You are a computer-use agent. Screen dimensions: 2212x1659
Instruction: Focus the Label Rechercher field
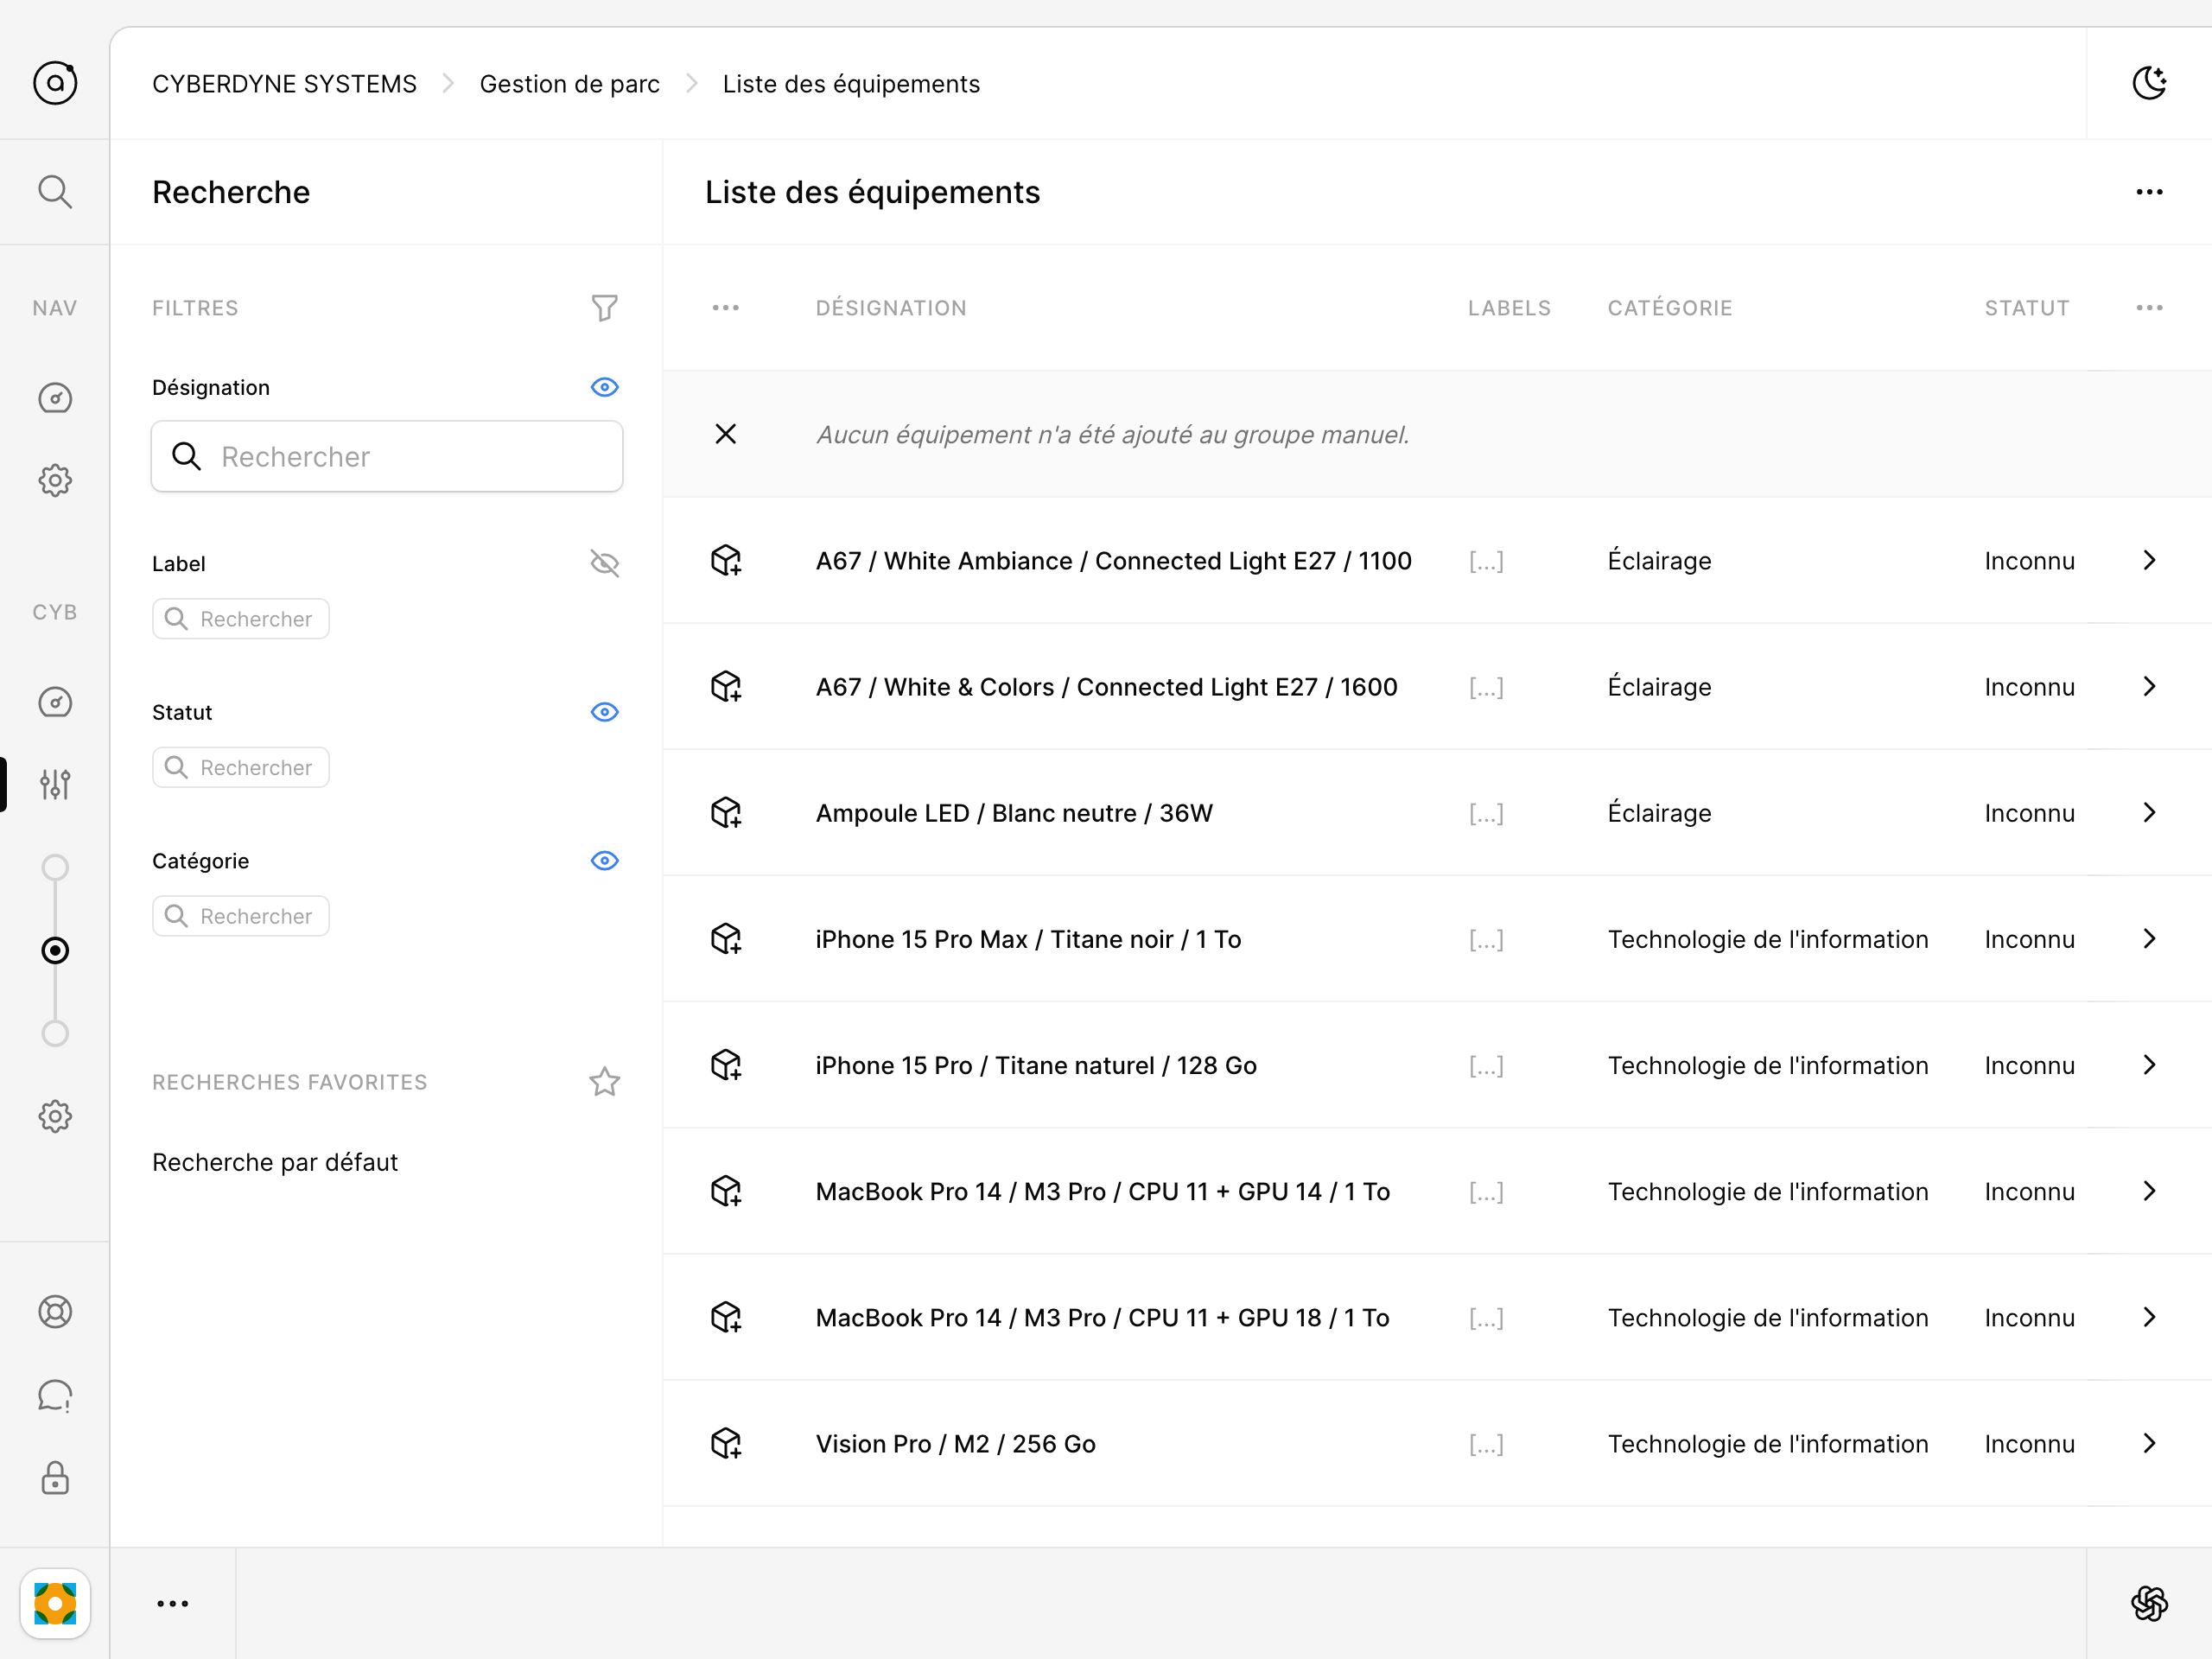pos(241,619)
